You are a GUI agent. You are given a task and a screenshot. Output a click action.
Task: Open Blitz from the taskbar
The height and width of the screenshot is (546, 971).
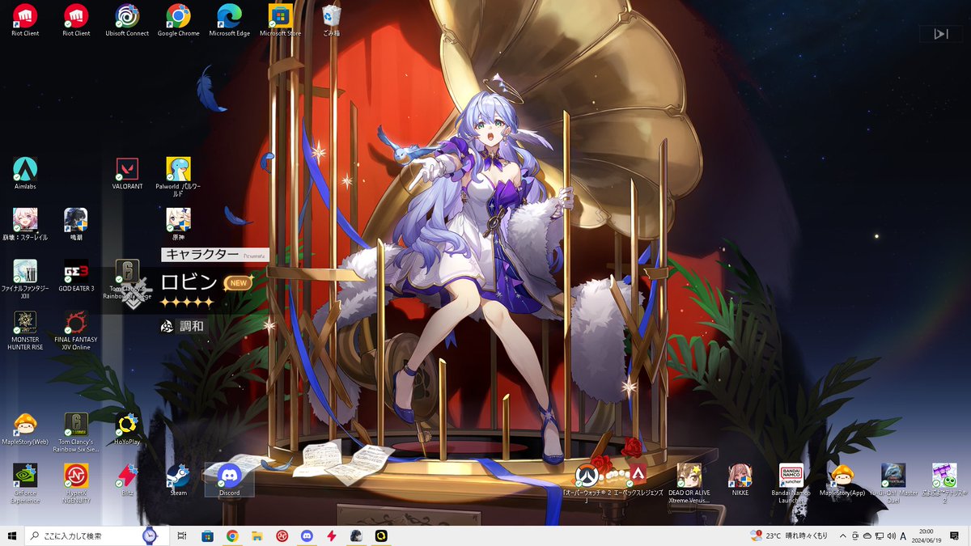click(332, 535)
